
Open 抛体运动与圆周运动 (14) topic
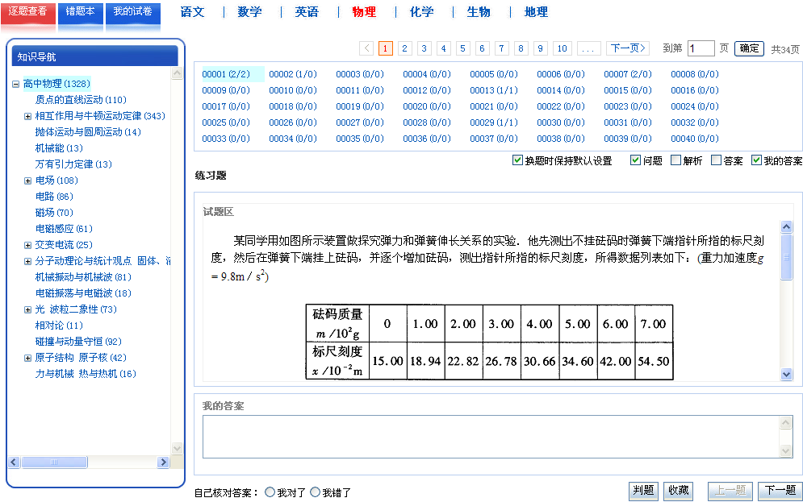pyautogui.click(x=88, y=132)
